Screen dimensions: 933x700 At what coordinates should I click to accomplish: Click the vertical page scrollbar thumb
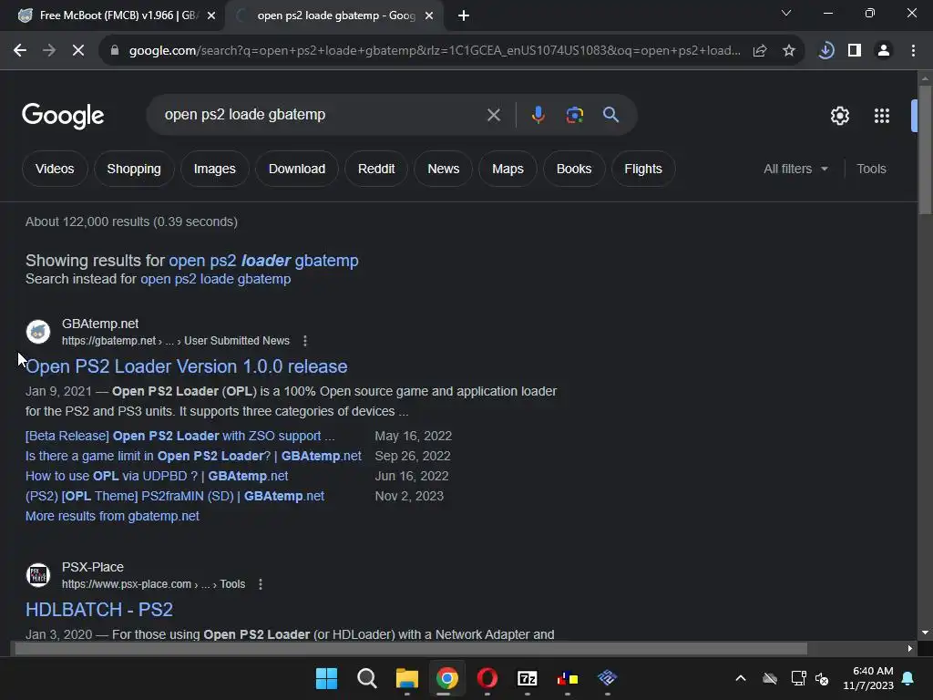925,149
